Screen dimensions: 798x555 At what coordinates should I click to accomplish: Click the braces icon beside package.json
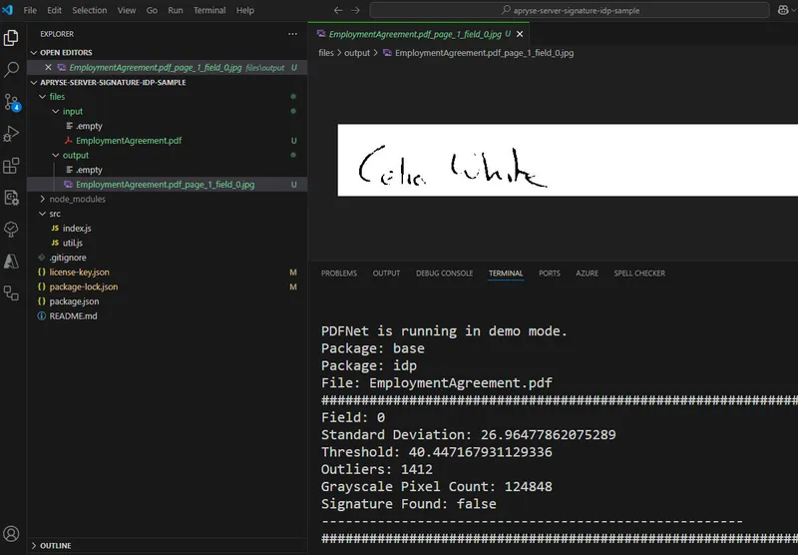[x=42, y=300]
